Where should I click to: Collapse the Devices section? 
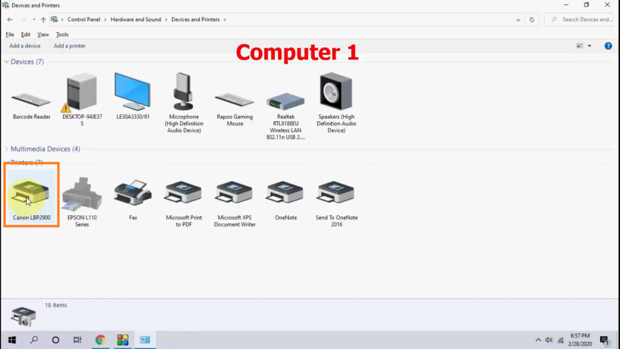[7, 61]
